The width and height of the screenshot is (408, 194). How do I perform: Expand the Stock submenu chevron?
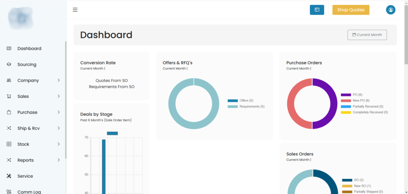pos(59,144)
